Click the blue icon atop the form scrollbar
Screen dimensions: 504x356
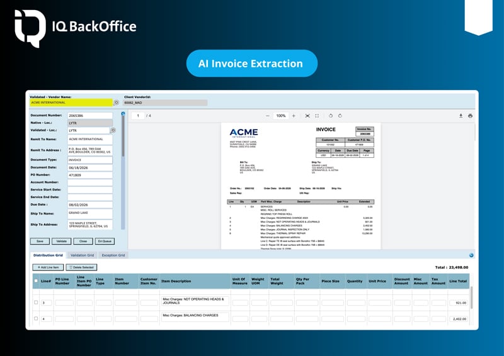(x=123, y=114)
